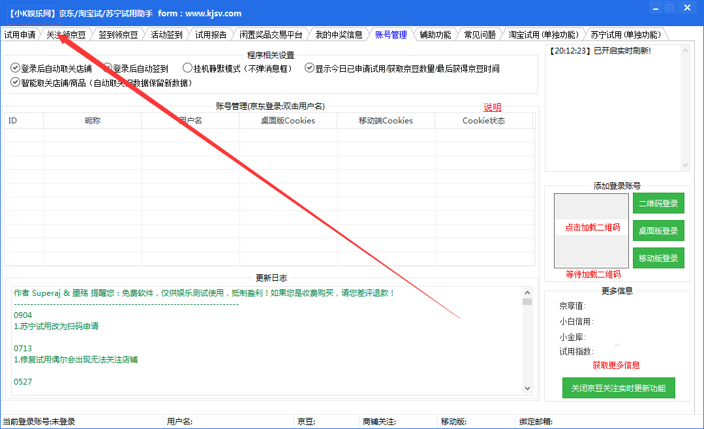
Task: Open the 淘宝试用(单独功能) tab
Action: click(x=543, y=35)
